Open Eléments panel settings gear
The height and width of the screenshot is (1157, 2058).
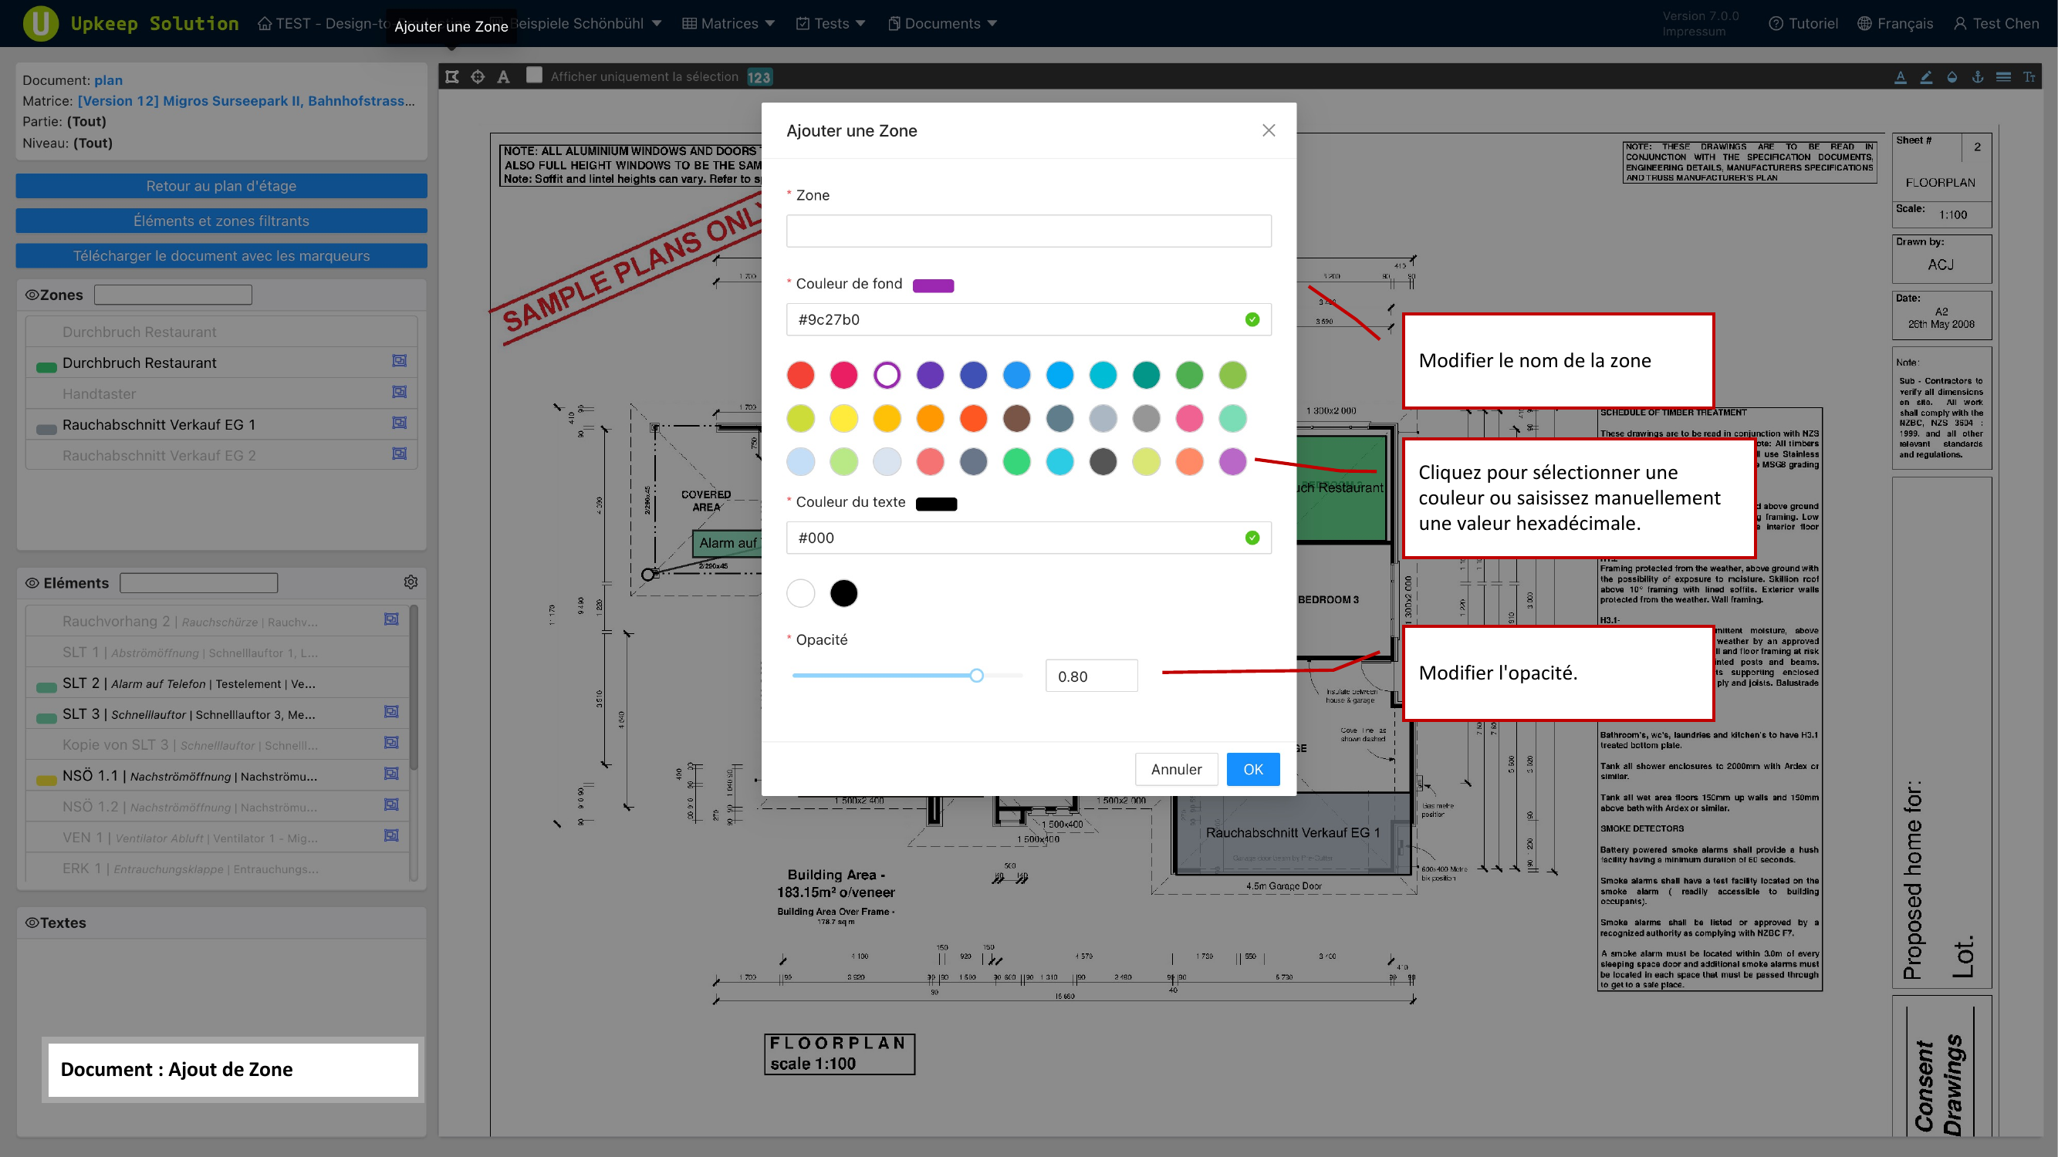point(411,582)
